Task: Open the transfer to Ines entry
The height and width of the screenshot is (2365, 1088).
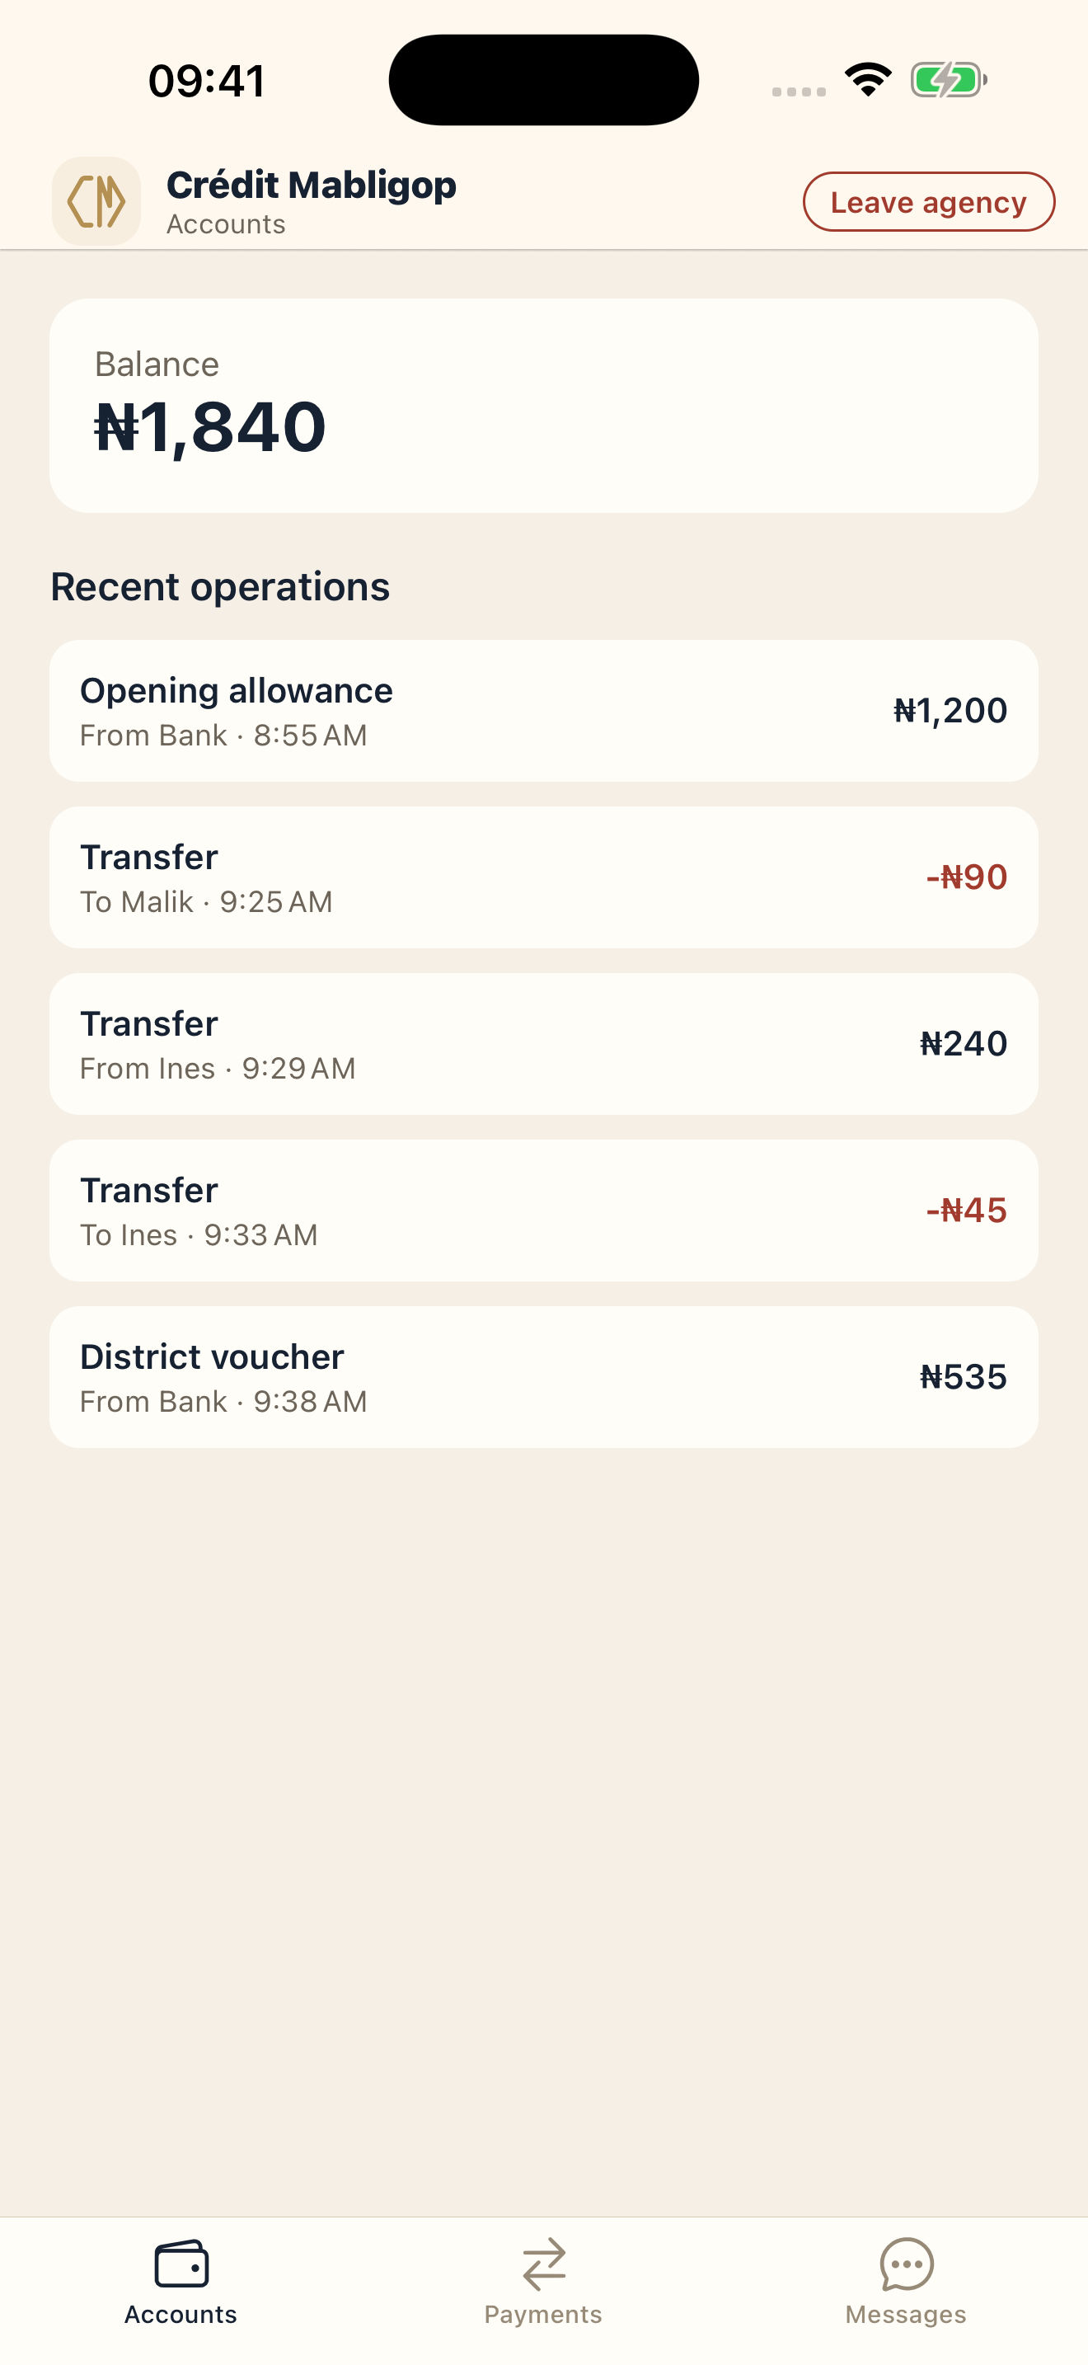Action: point(543,1211)
